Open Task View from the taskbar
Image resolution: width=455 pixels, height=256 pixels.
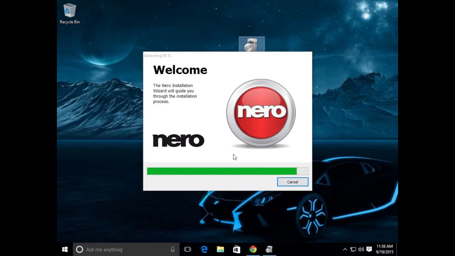(188, 249)
